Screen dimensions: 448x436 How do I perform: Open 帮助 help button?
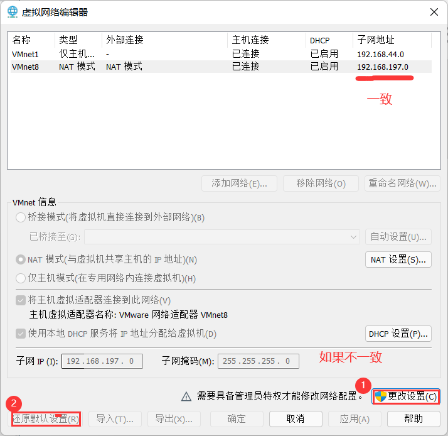pos(413,419)
